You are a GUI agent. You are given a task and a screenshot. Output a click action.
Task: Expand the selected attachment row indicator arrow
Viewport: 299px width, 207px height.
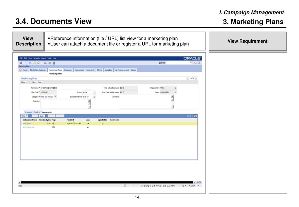(22, 124)
